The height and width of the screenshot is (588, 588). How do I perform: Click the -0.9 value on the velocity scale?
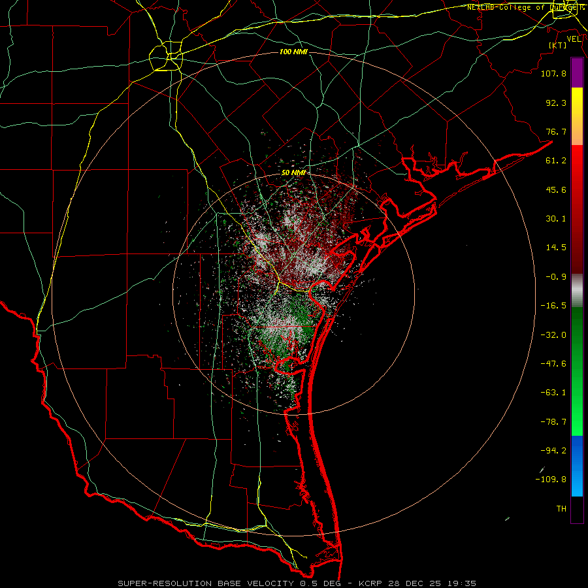(x=556, y=277)
